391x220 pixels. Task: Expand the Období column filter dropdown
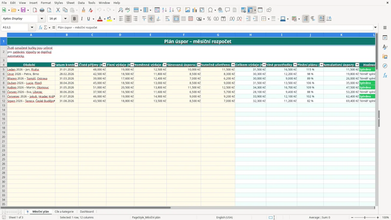pos(53,65)
